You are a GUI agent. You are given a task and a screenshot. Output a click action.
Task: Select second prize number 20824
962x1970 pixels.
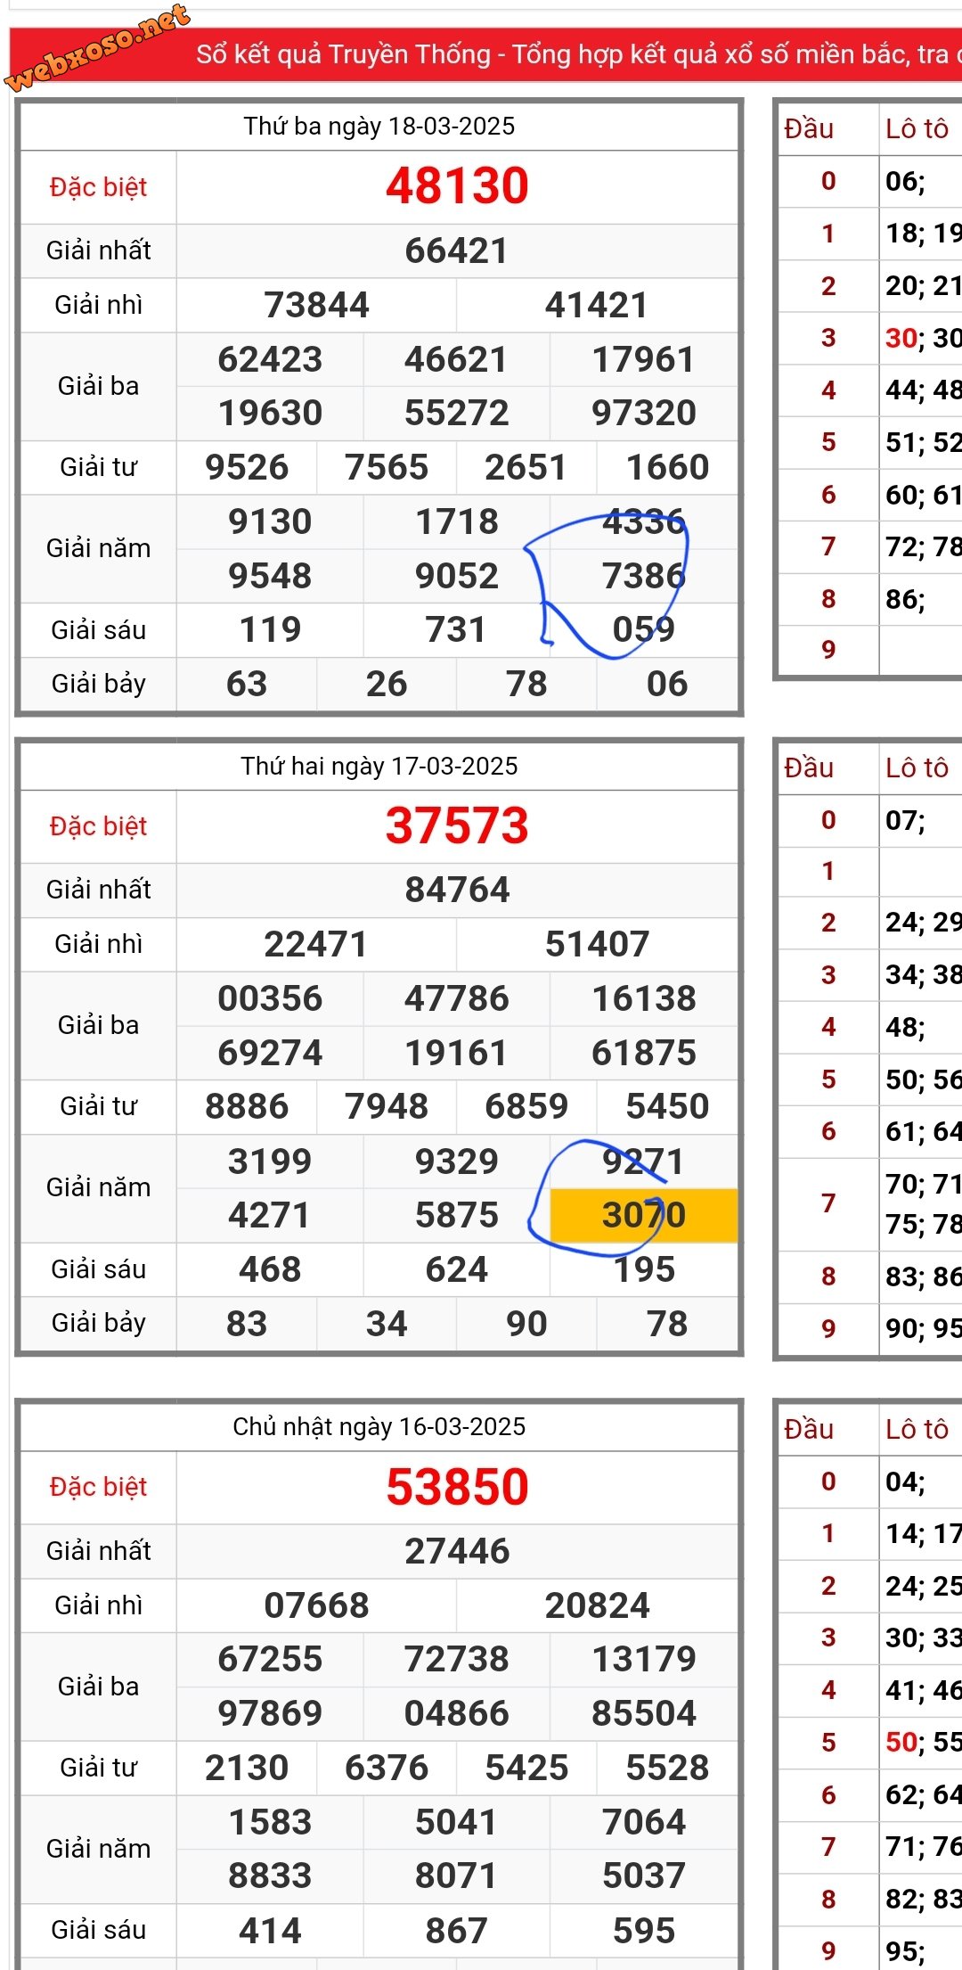pyautogui.click(x=597, y=1605)
